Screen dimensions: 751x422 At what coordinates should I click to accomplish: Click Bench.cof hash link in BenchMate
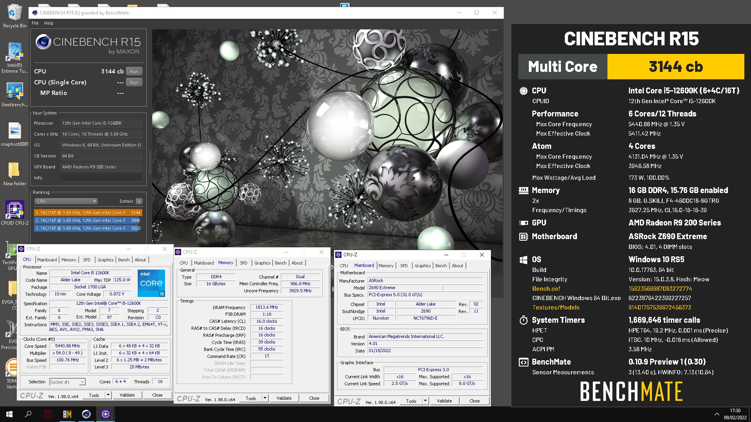point(660,289)
